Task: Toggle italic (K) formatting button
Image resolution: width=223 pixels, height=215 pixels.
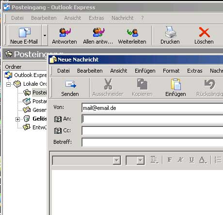Action: (x=180, y=160)
